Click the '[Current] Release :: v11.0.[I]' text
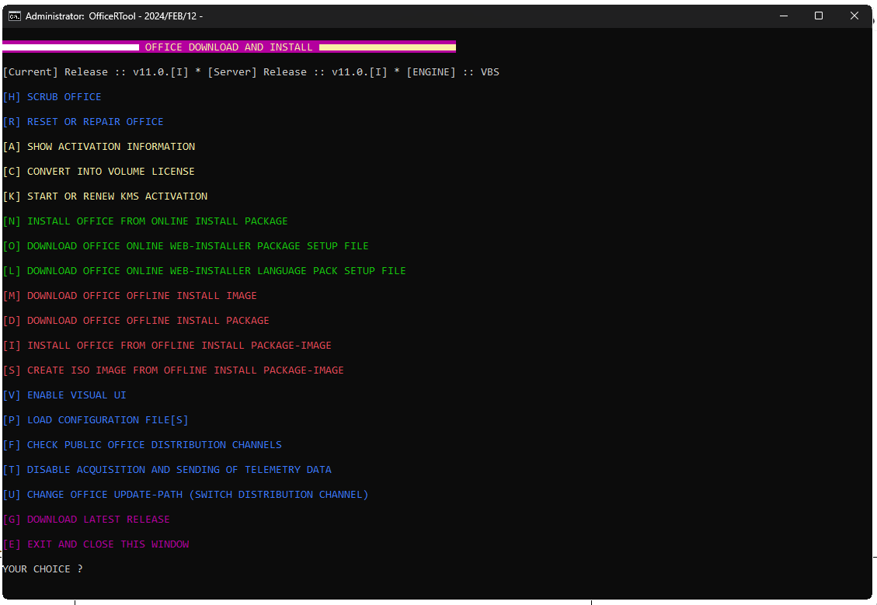This screenshot has height=605, width=877. [x=96, y=72]
